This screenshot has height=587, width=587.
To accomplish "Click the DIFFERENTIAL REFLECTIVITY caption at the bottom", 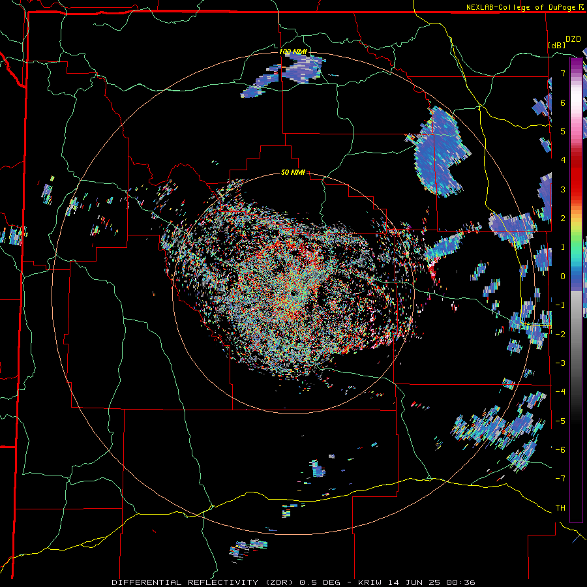I will coord(293,582).
